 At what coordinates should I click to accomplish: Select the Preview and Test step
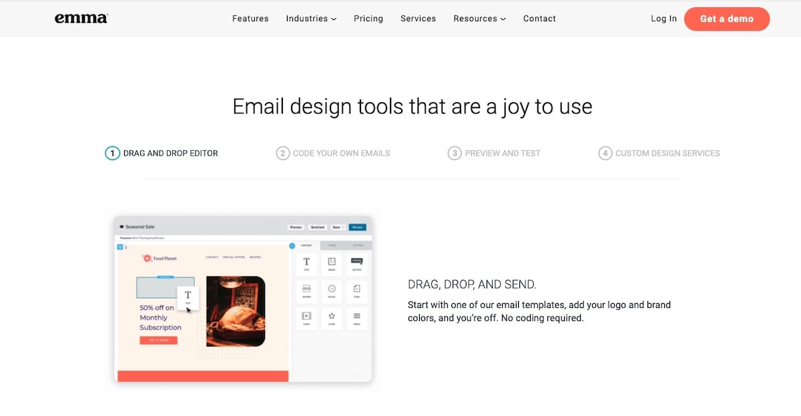tap(494, 154)
